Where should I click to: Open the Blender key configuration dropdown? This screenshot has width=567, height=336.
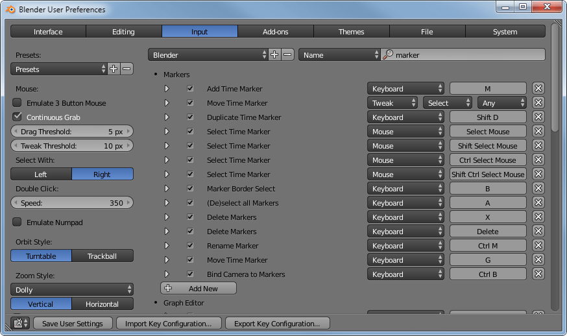[x=208, y=55]
